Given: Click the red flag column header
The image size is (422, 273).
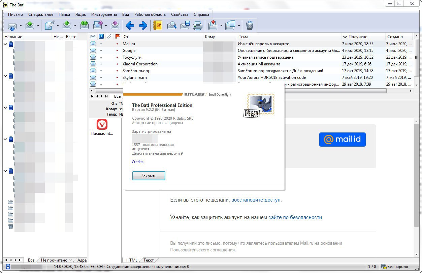Looking at the screenshot, I should (117, 36).
